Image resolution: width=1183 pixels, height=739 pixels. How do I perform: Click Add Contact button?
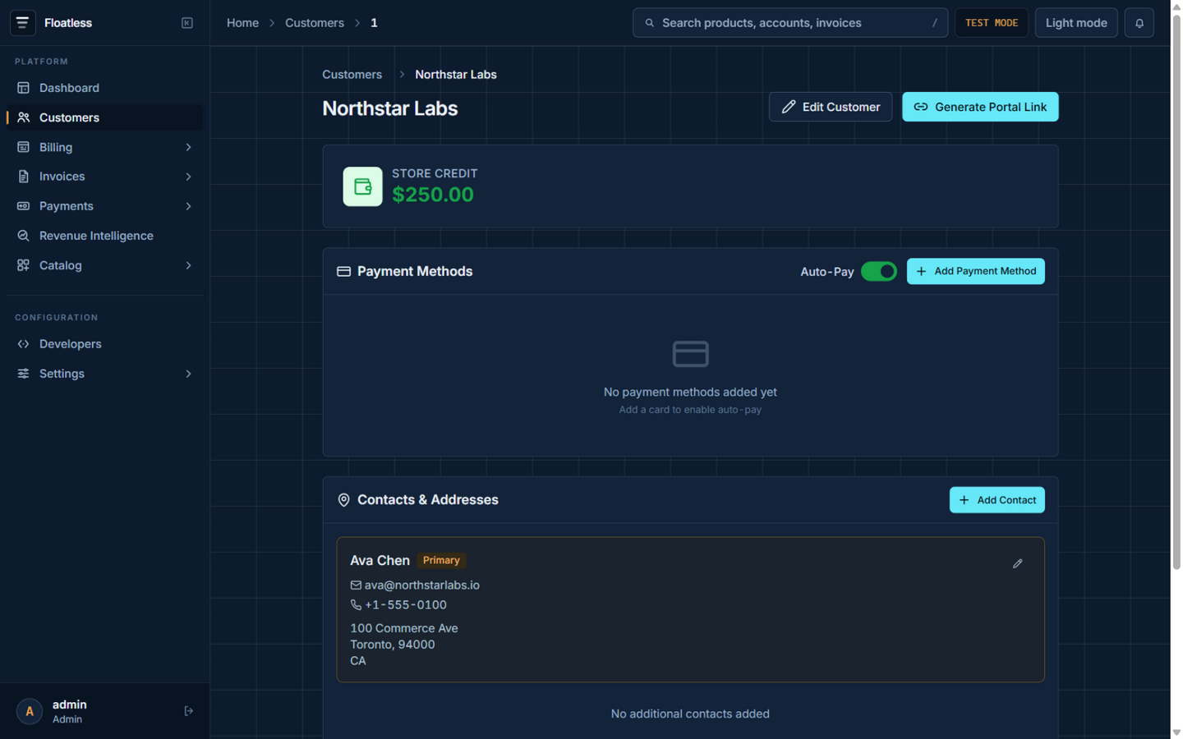[997, 500]
